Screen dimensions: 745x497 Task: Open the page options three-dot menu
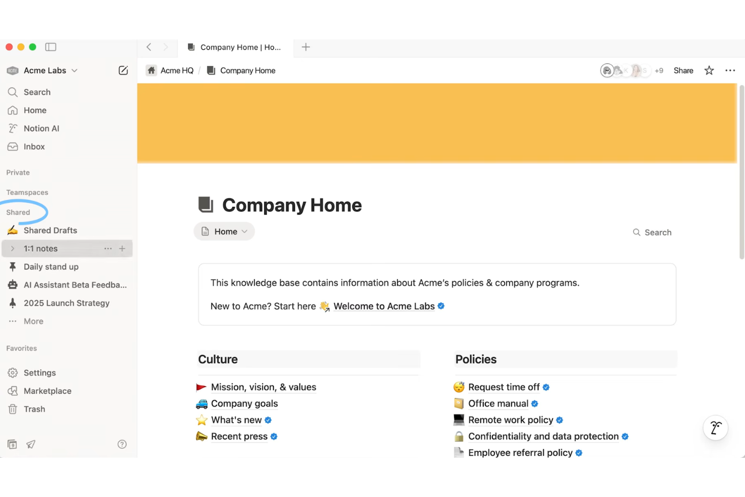click(x=730, y=70)
